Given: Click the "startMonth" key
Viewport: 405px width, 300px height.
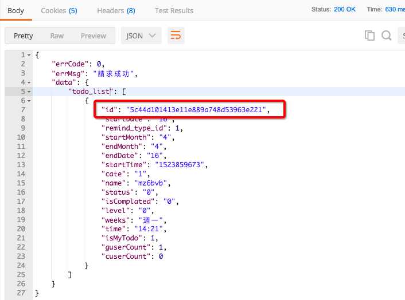Looking at the screenshot, I should (126, 137).
